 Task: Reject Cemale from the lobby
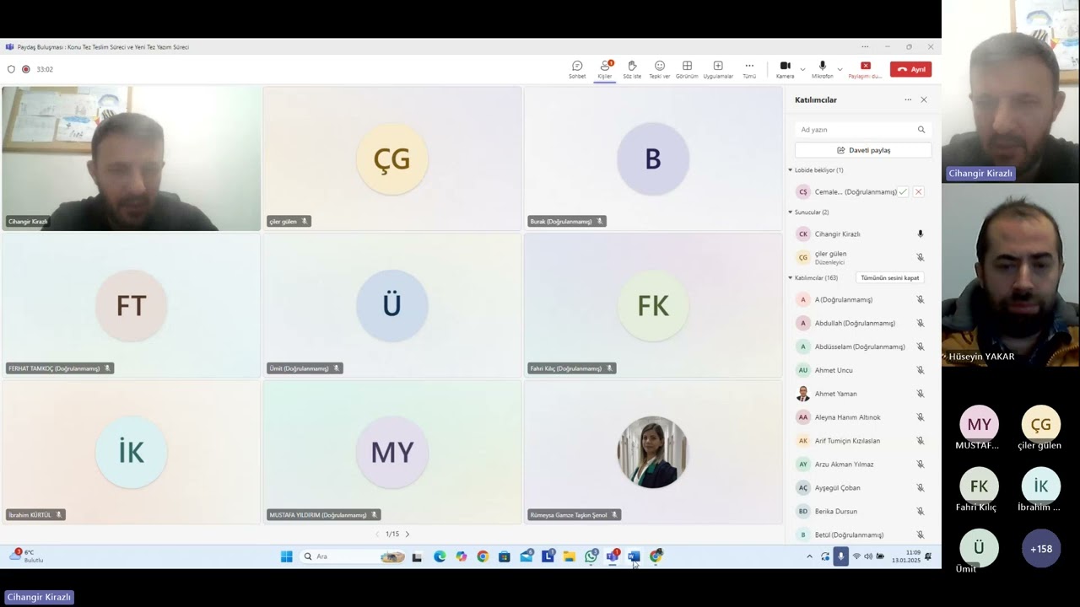point(919,191)
